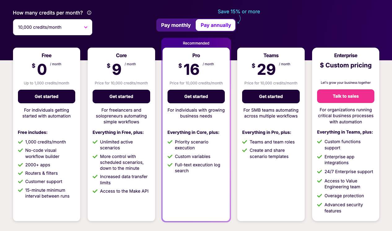This screenshot has height=231, width=392.
Task: Click the checkmark beside Overage protection
Action: [319, 196]
